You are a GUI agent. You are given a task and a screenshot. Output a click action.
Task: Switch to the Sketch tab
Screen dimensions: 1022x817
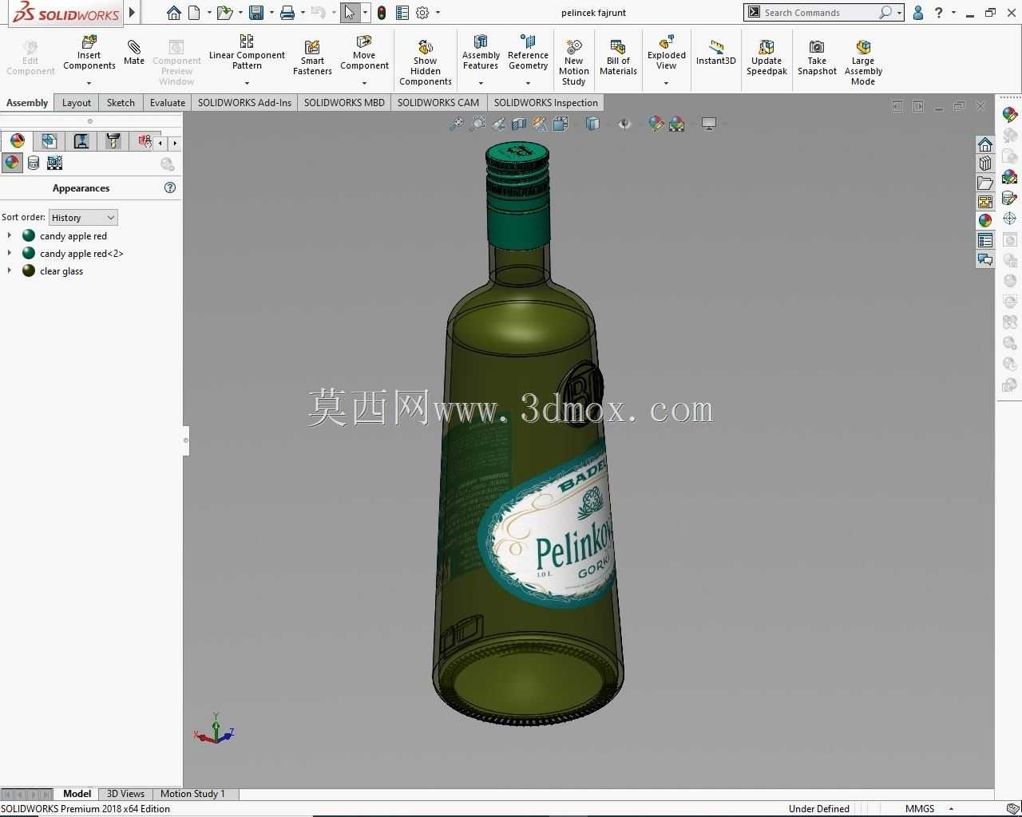(121, 102)
